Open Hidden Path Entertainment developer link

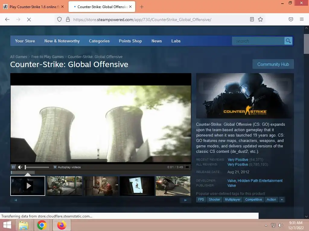(260, 181)
